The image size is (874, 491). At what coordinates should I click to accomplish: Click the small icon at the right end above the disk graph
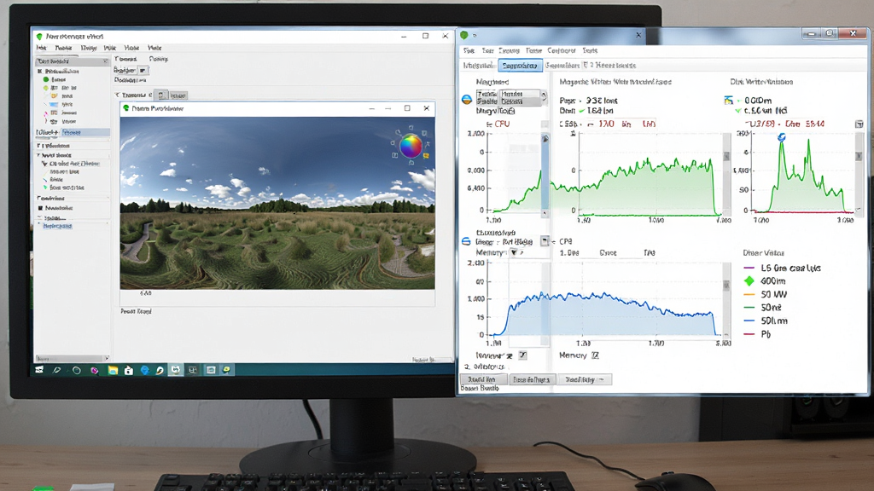[859, 124]
